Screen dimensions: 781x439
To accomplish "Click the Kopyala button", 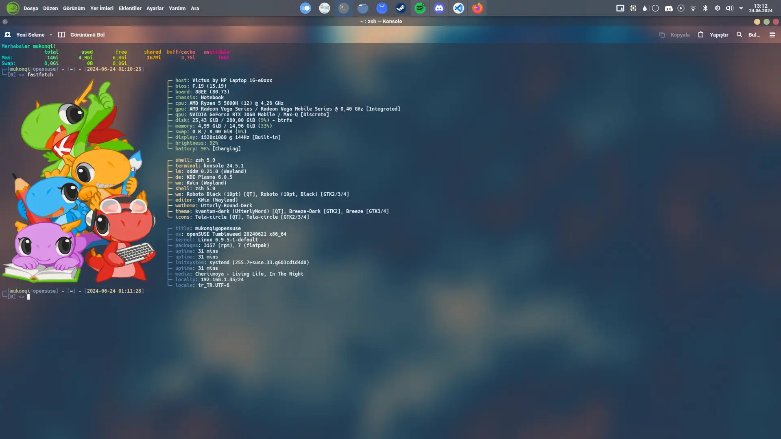I will [x=674, y=35].
